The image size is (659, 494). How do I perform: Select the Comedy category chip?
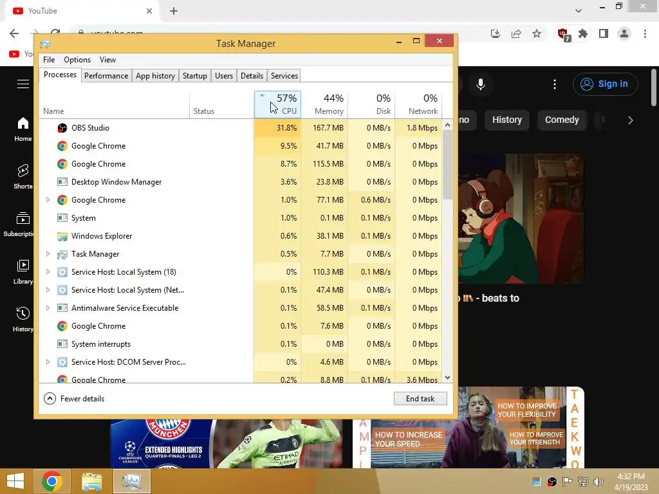(562, 120)
